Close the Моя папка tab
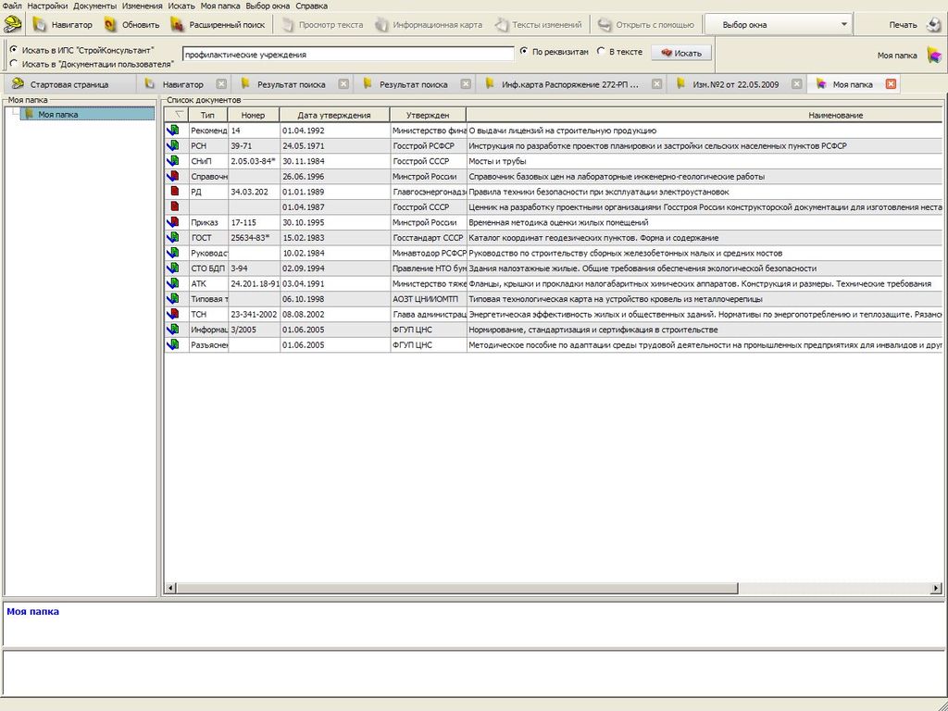Viewport: 948px width, 711px height. 891,84
